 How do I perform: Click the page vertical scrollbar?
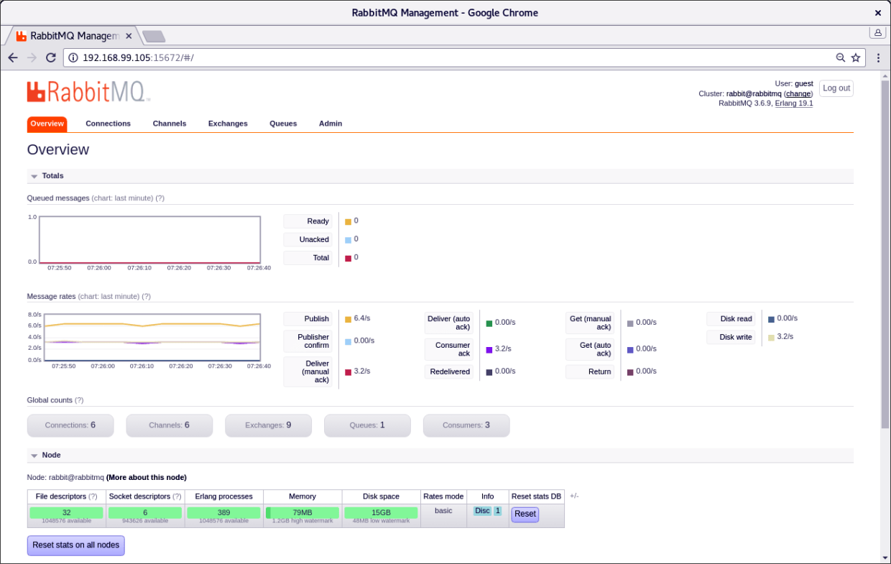885,254
